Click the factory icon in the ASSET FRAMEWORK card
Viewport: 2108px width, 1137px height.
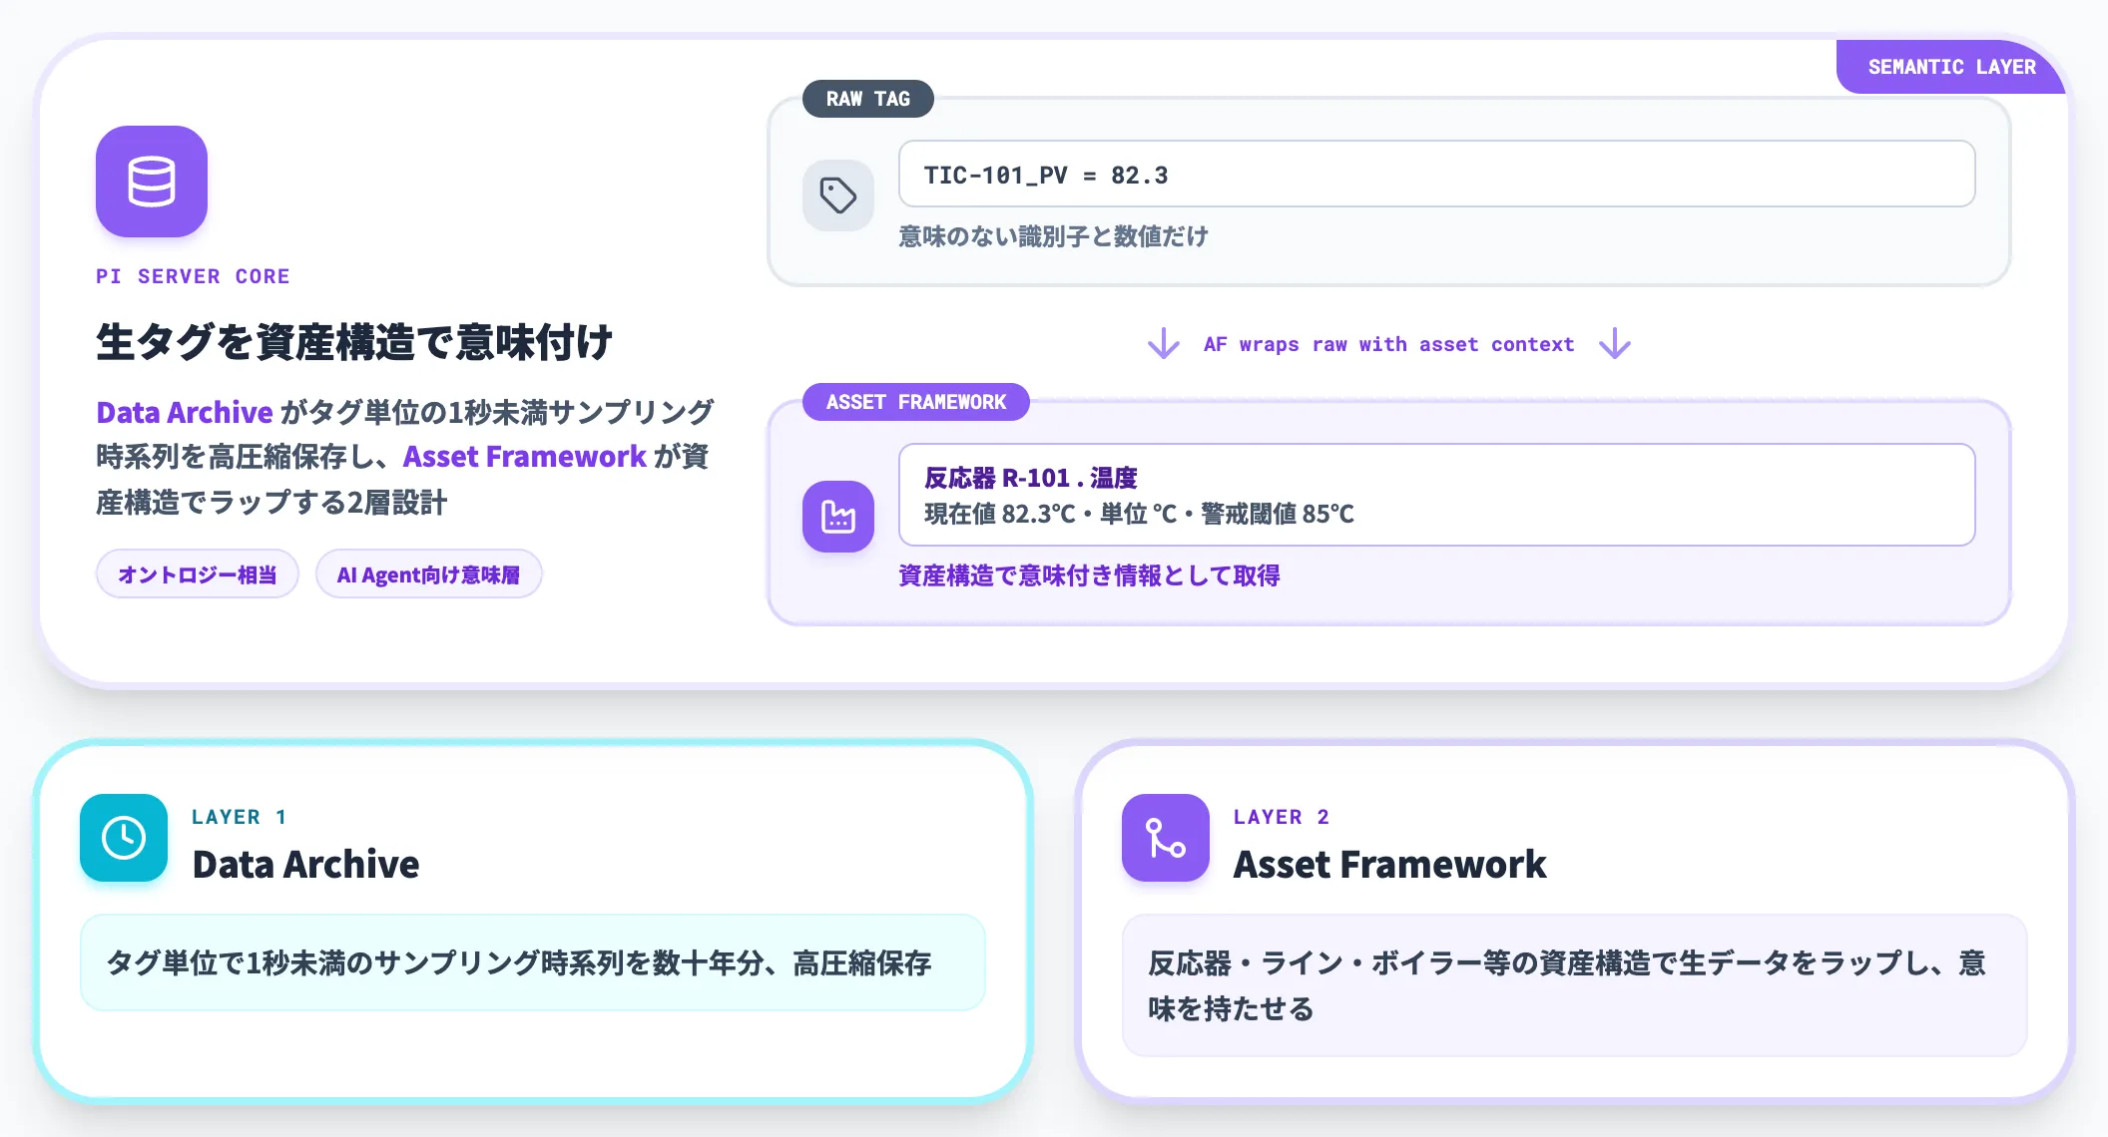pyautogui.click(x=838, y=517)
